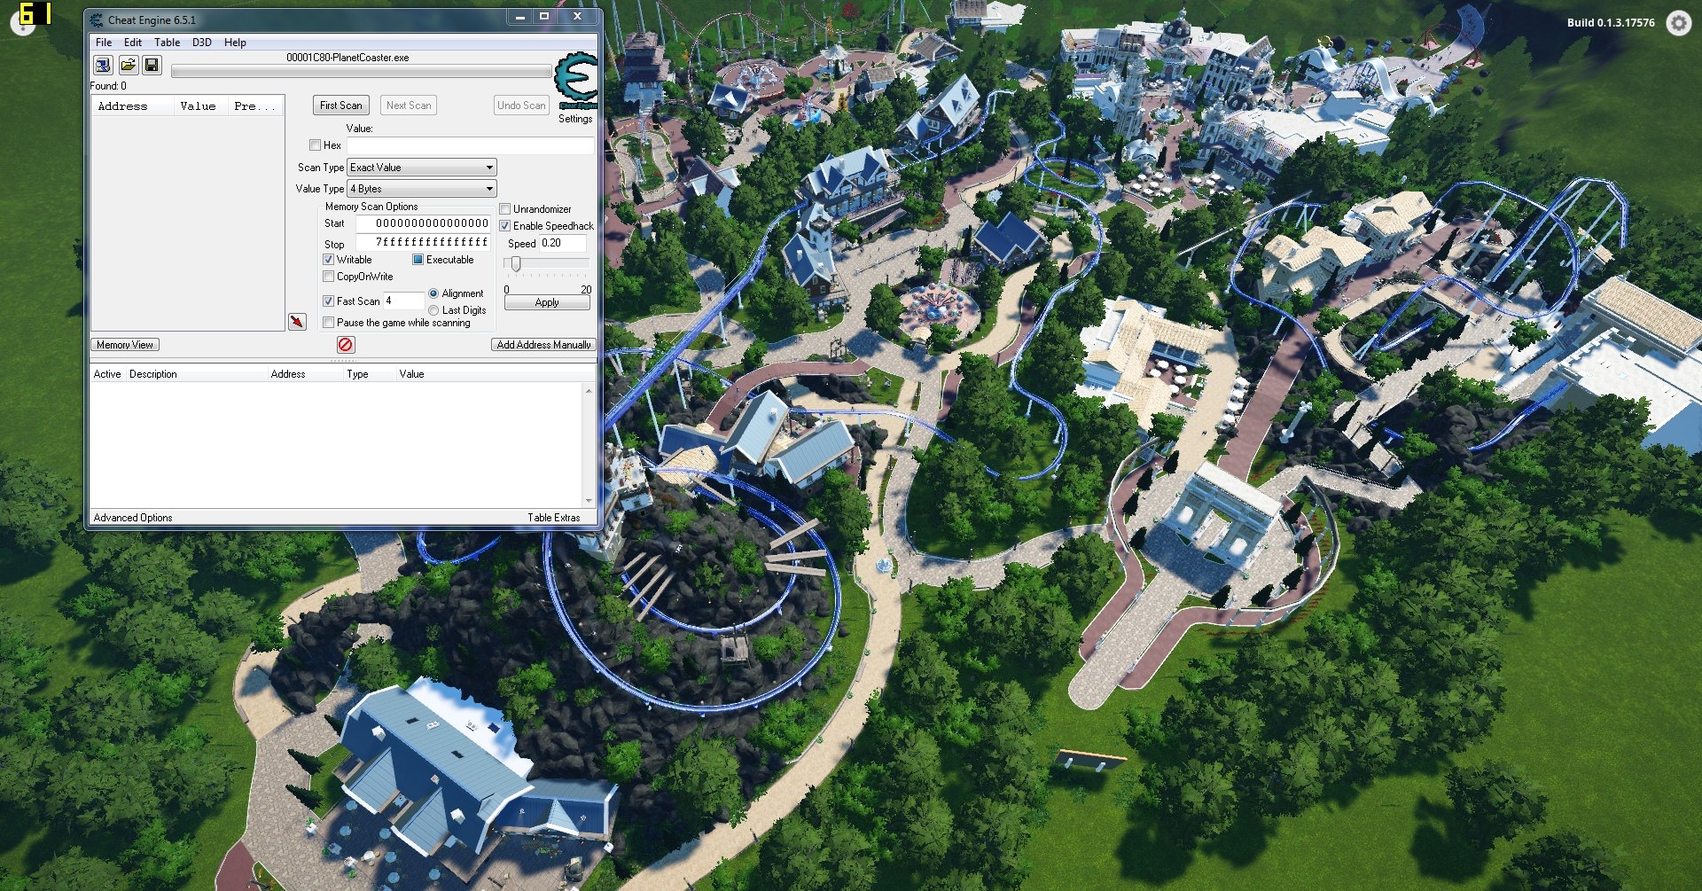Enable Pause the game while scanning
This screenshot has width=1702, height=891.
[x=328, y=323]
